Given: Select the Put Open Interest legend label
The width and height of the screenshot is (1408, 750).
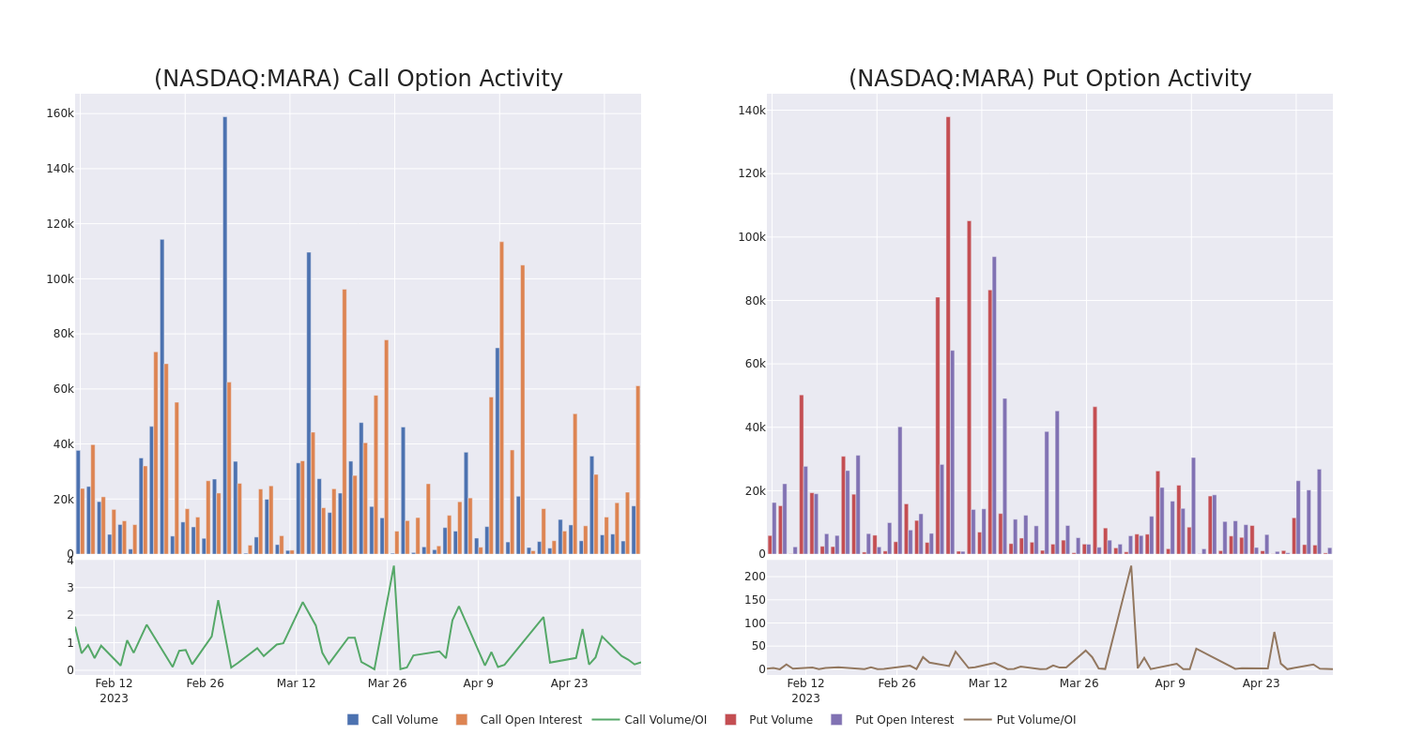Looking at the screenshot, I should coord(904,720).
